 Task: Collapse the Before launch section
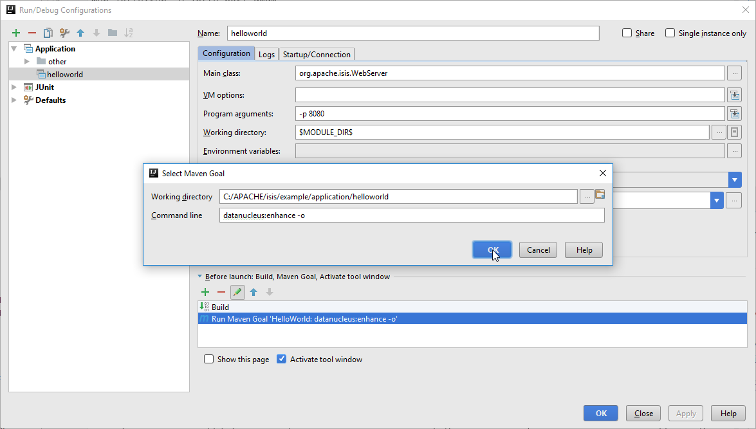pyautogui.click(x=199, y=277)
